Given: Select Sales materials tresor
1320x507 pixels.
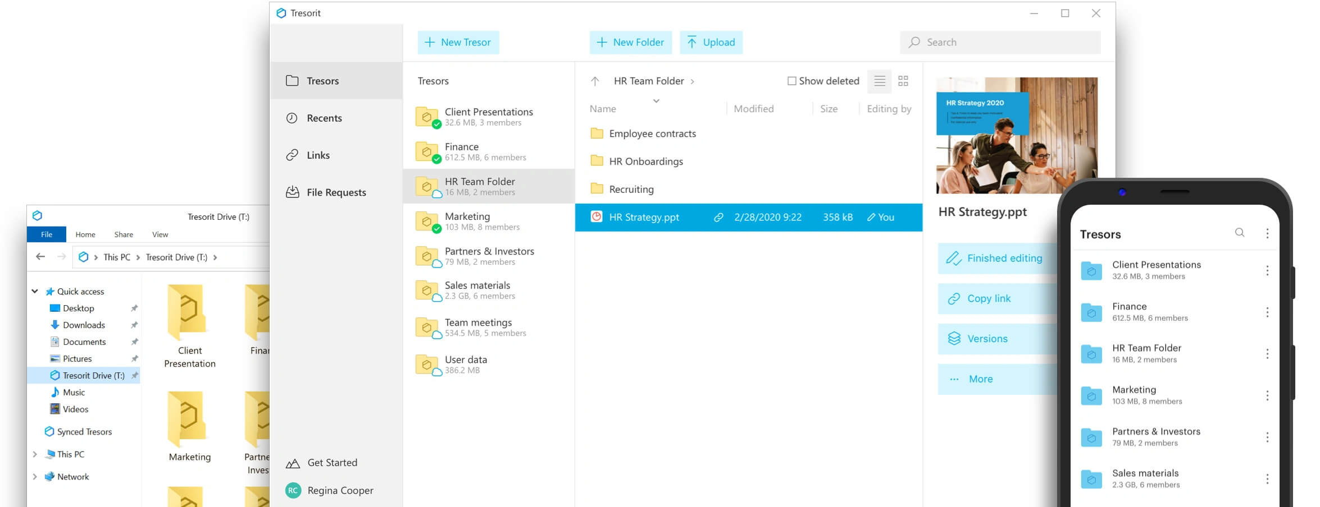Looking at the screenshot, I should click(489, 291).
